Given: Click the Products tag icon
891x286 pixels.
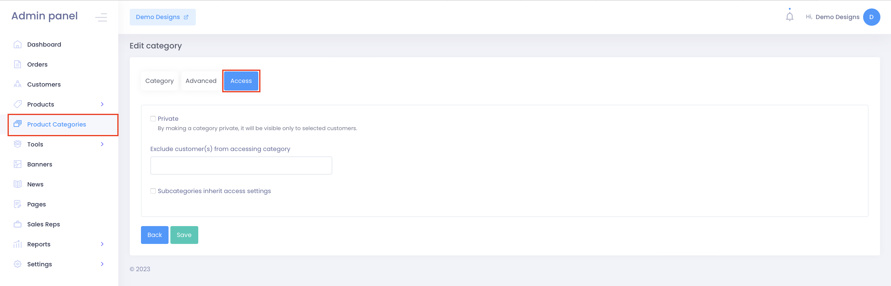Looking at the screenshot, I should [18, 104].
